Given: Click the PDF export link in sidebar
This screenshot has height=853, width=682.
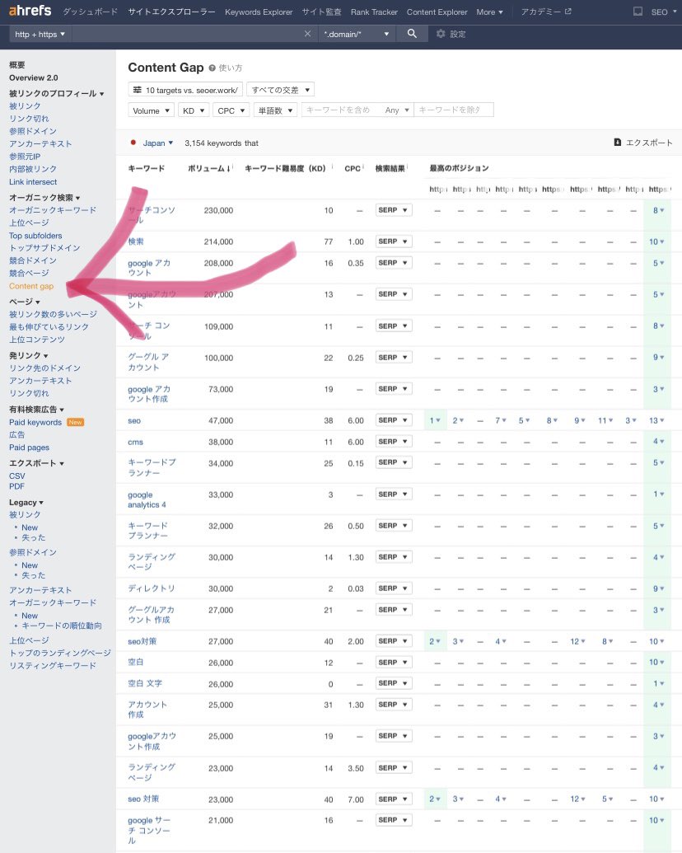Looking at the screenshot, I should point(16,486).
